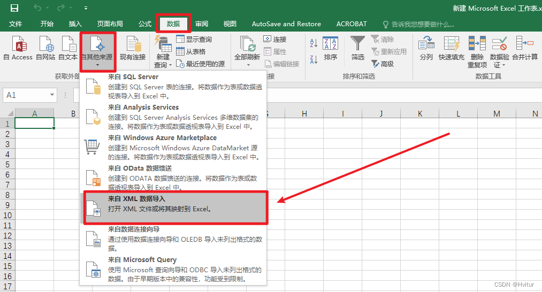Click the Name Box showing A1
The width and height of the screenshot is (542, 292).
coord(26,95)
